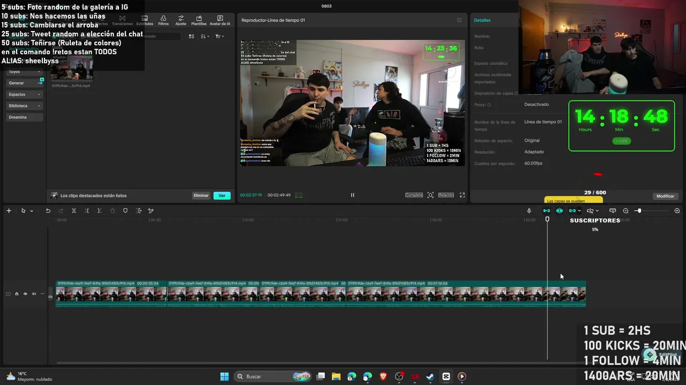686x385 pixels.
Task: Click the timeline cover/caption display icon
Action: (x=613, y=211)
